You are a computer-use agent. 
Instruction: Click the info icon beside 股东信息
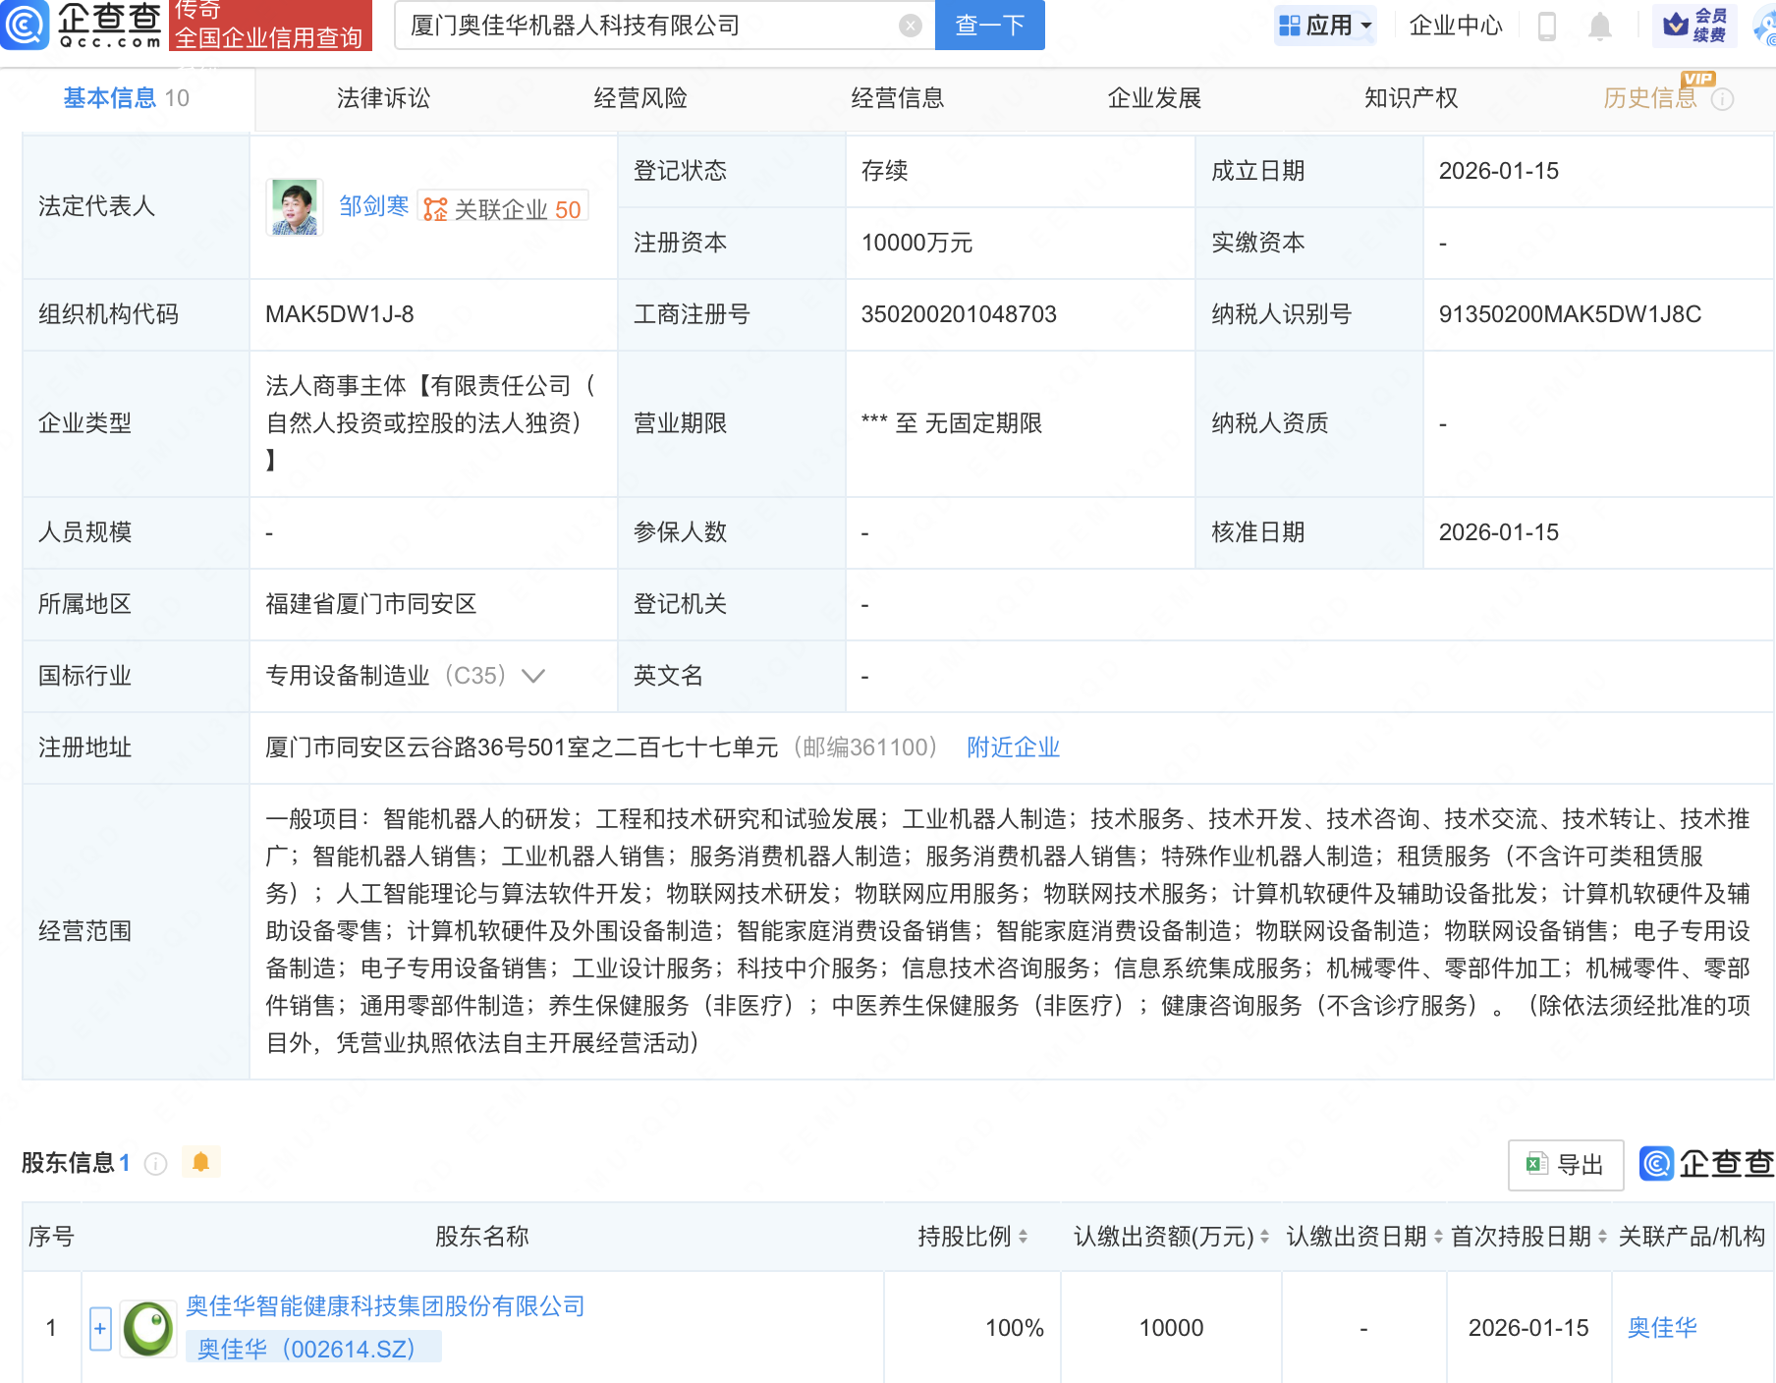[x=155, y=1164]
